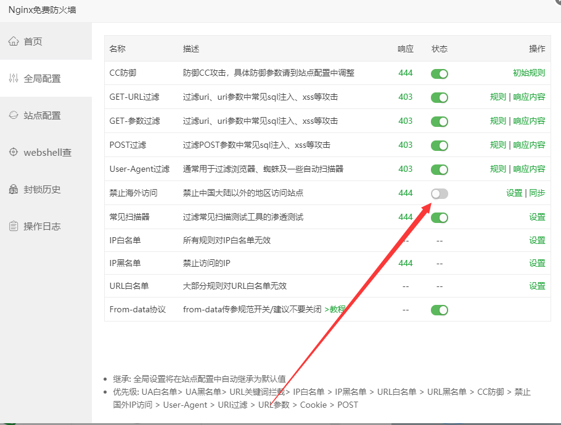Image resolution: width=561 pixels, height=425 pixels.
Task: Open the >教程 tutorial link
Action: tap(335, 309)
